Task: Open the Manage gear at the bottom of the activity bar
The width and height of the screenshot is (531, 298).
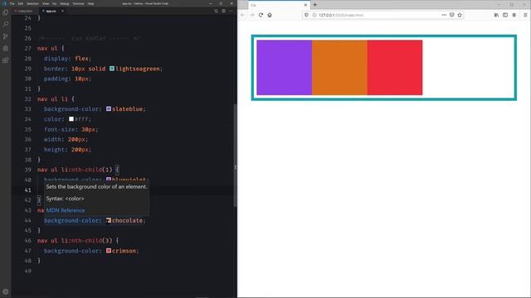Action: pos(6,291)
